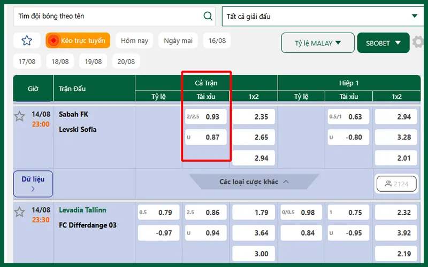Favorite the Levadia Tallinn match star
Viewport: 428px width, 267px height.
[19, 212]
